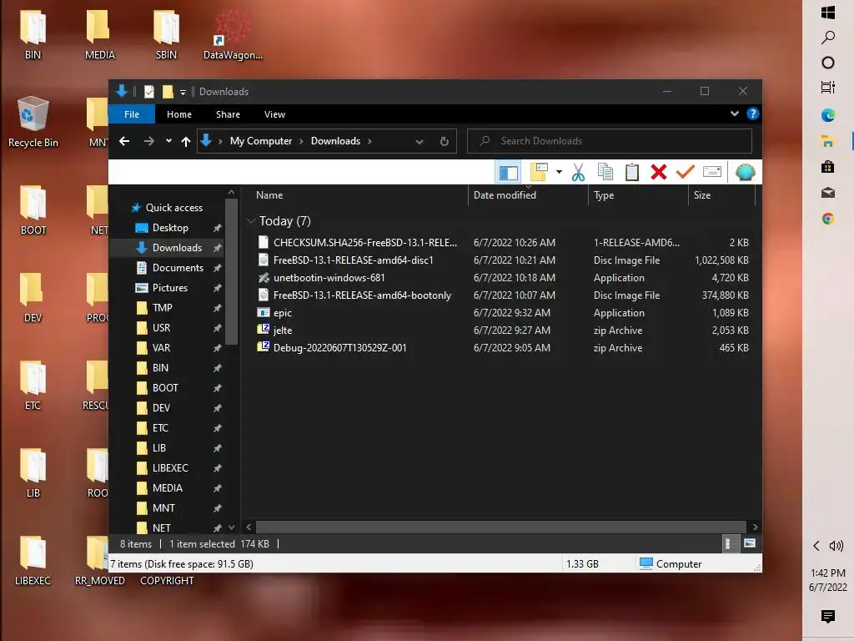
Task: Open the Home ribbon tab
Action: coord(179,114)
